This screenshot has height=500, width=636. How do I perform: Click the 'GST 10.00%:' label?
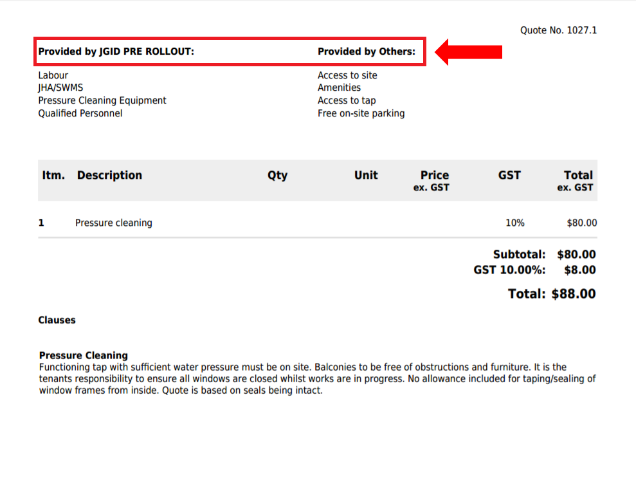(509, 270)
